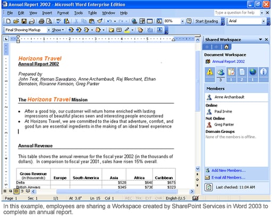Click the Research icon
Image resolution: width=272 pixels, height=217 pixels.
tap(67, 21)
